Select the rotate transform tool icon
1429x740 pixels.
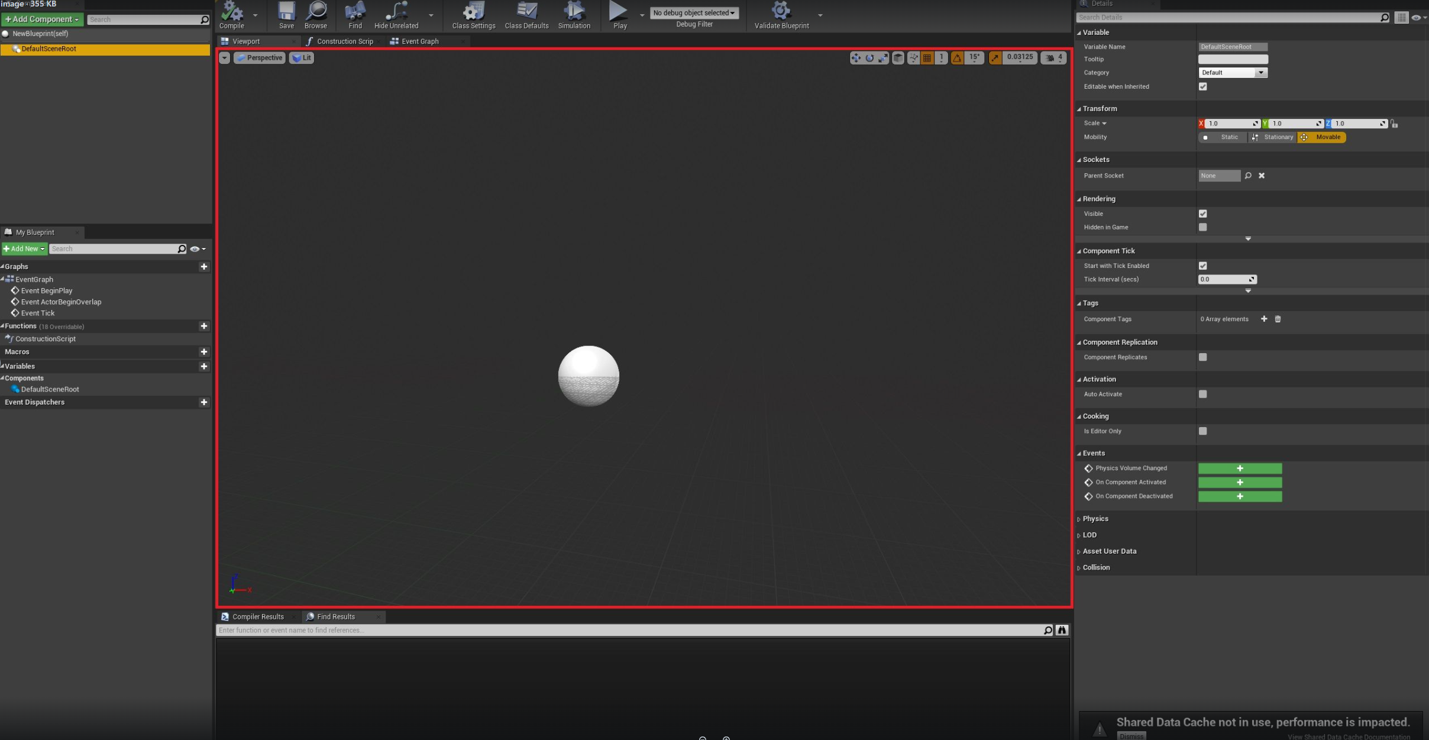(x=869, y=58)
